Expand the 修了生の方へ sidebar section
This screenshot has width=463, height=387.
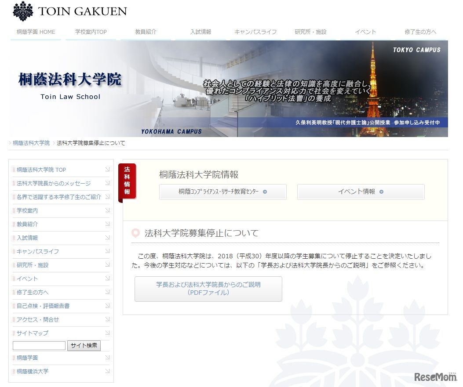pos(34,293)
